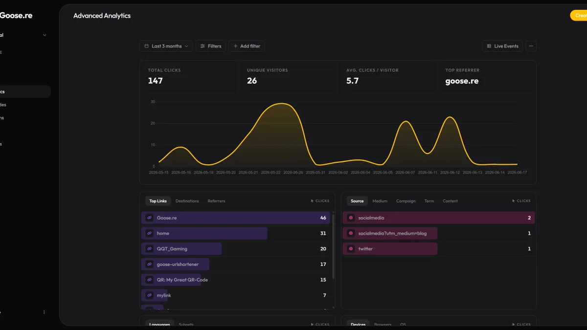Switch to the Referrers tab

click(216, 201)
